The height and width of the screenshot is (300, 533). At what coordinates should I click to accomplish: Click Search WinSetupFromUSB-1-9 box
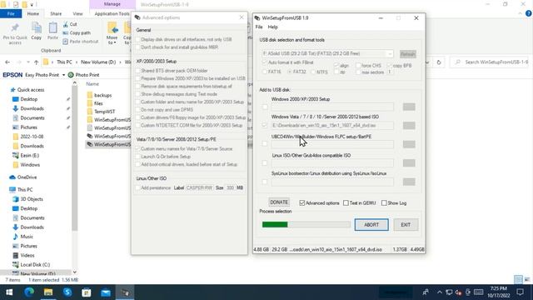tap(492, 62)
